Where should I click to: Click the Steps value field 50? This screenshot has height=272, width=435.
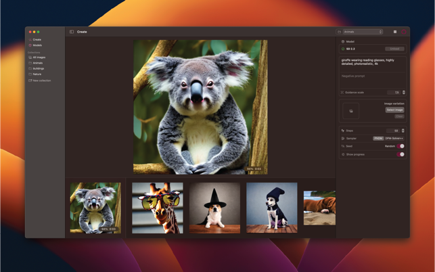point(393,131)
